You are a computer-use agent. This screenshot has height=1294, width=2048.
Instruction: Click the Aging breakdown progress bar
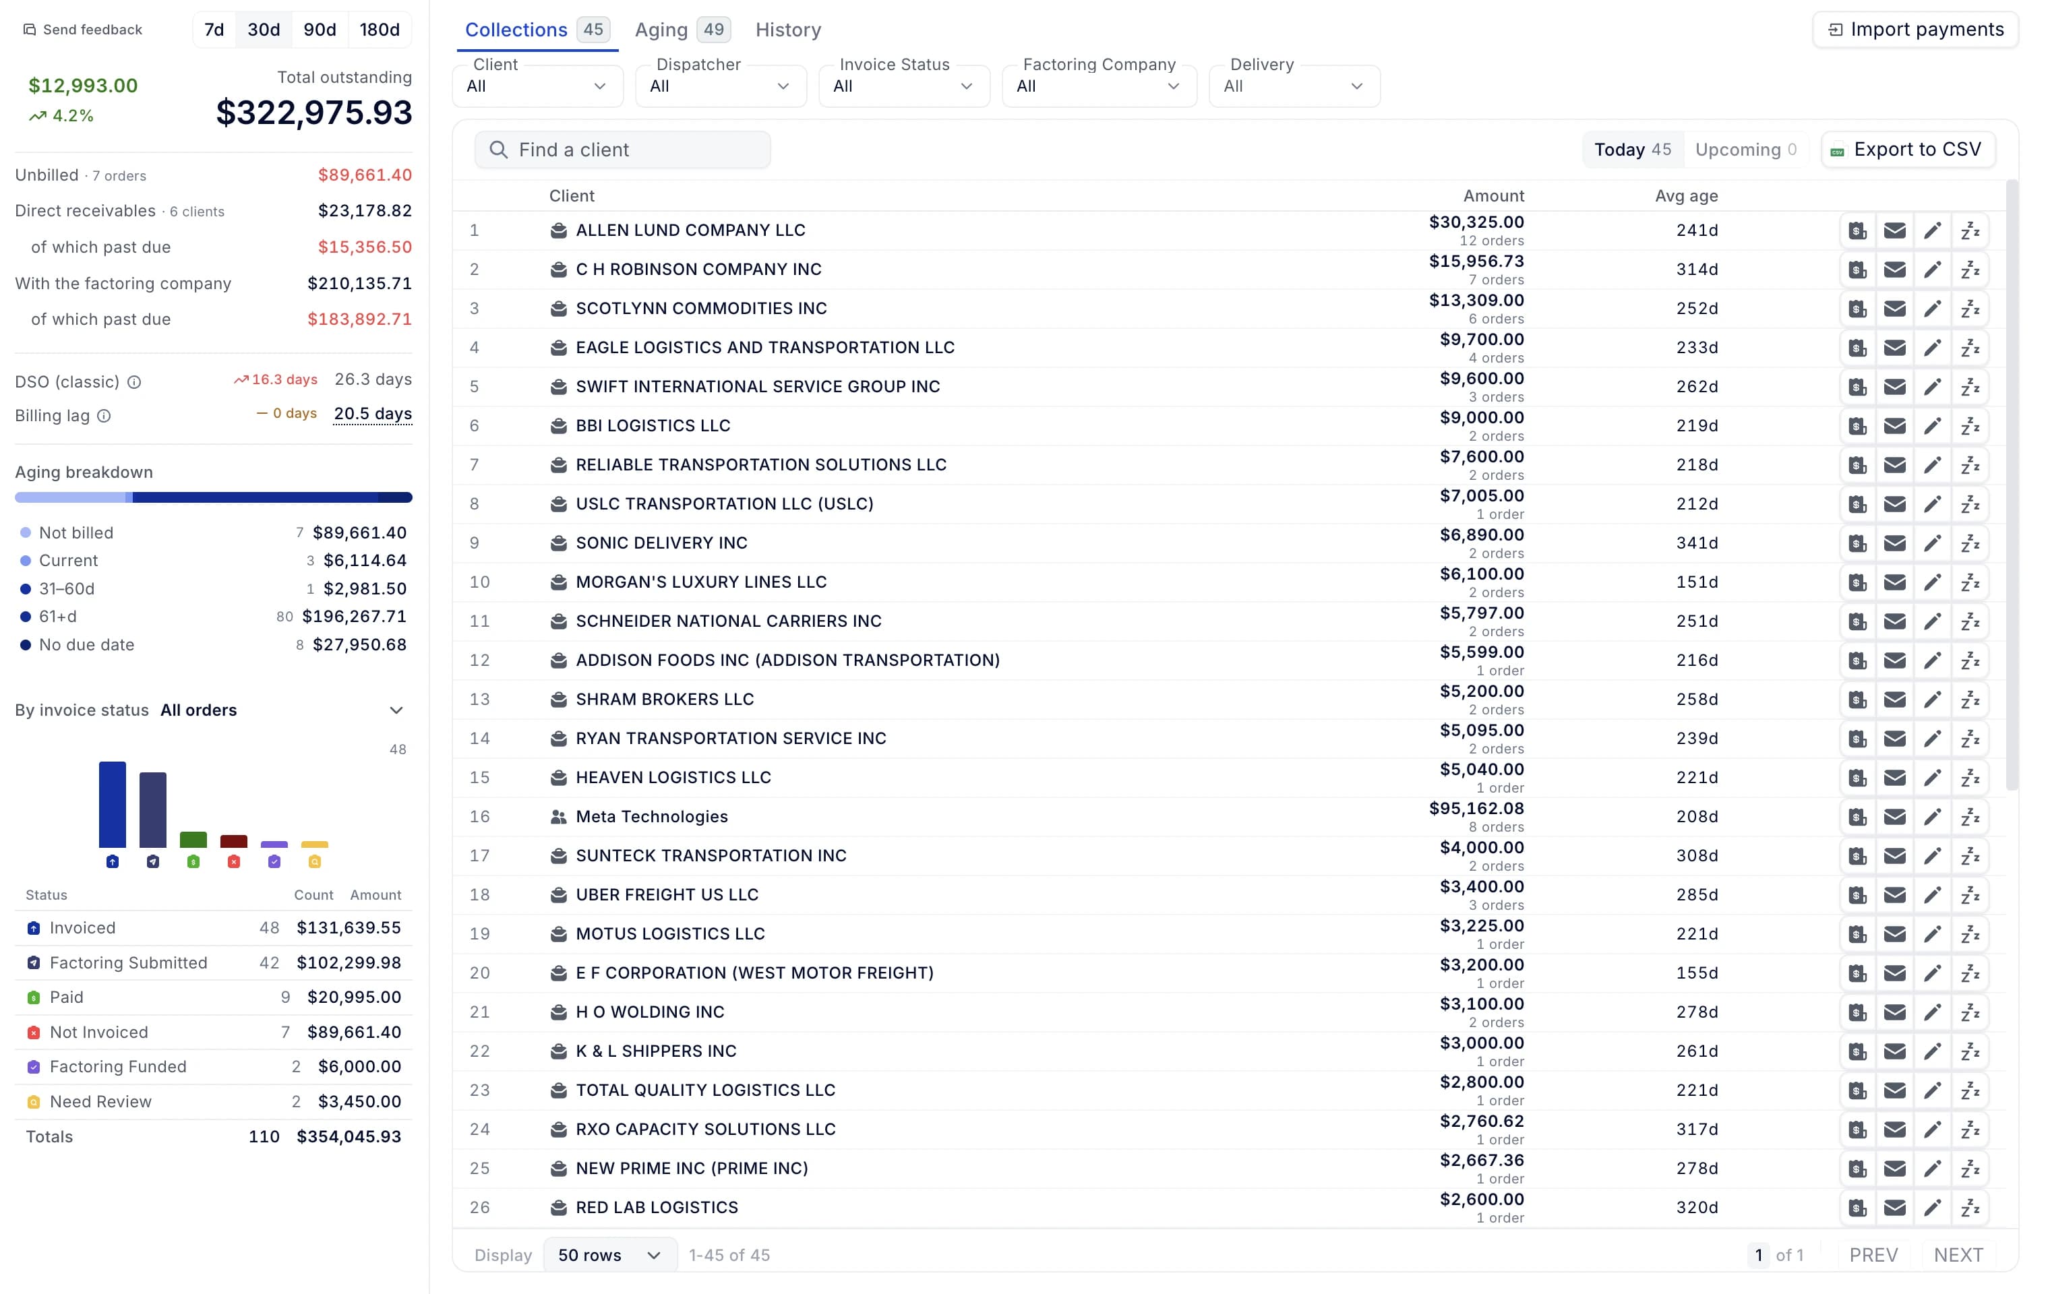(x=214, y=497)
